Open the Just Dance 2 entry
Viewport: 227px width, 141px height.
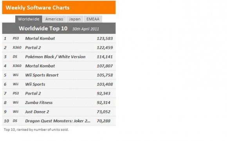[x=37, y=112]
